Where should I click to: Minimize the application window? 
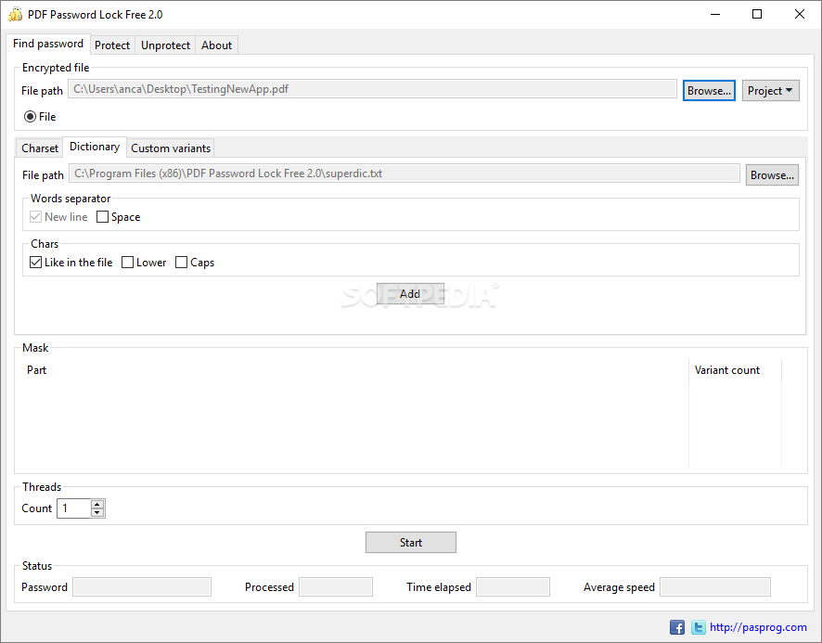pos(715,14)
